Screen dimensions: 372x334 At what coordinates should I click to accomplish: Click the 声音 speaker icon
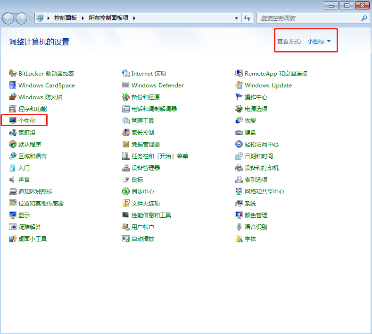pyautogui.click(x=13, y=180)
